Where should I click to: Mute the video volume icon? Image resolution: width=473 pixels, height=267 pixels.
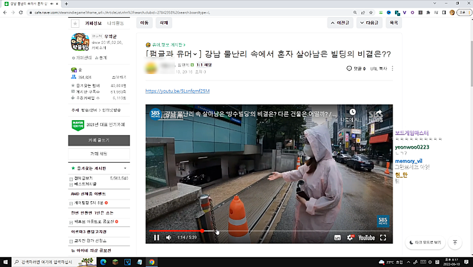pos(169,237)
